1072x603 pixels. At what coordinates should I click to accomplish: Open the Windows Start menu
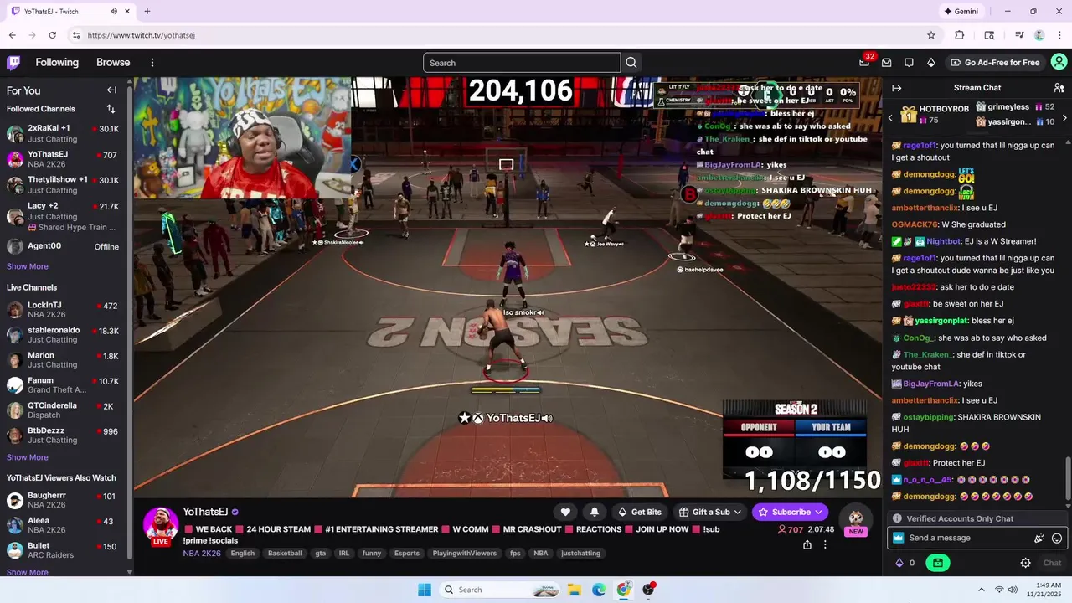pos(425,590)
